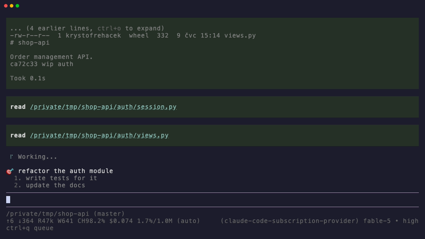The image size is (425, 239).
Task: Expand the earlier lines collapsed output
Action: [x=87, y=29]
